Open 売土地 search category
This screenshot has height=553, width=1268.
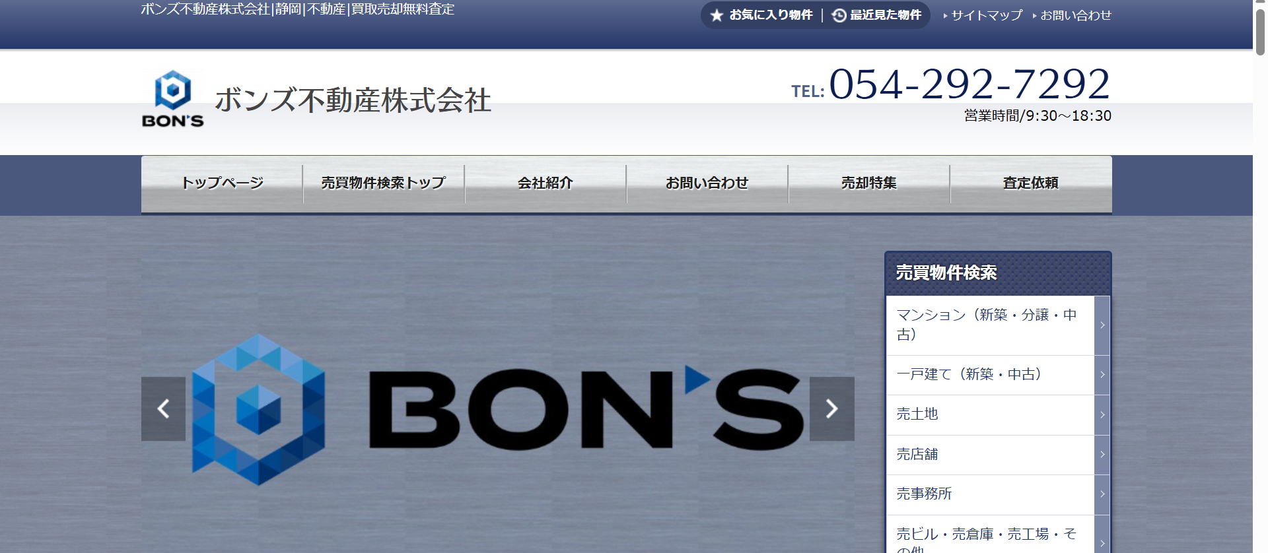coord(998,415)
